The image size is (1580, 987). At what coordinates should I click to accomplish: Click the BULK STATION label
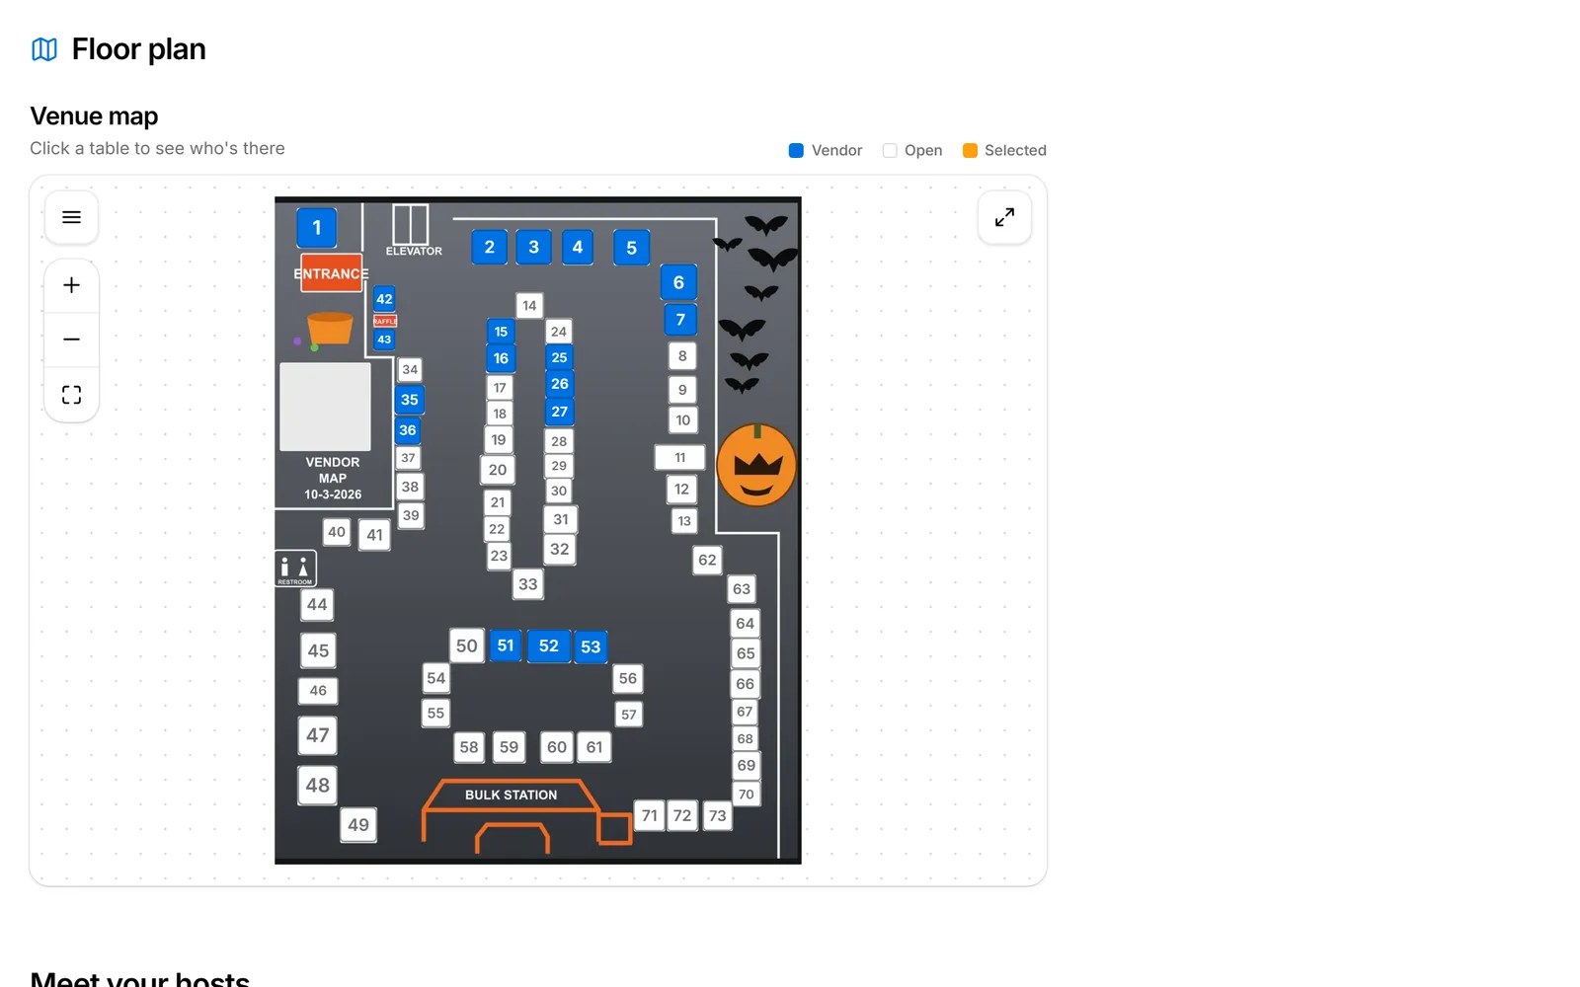tap(511, 796)
